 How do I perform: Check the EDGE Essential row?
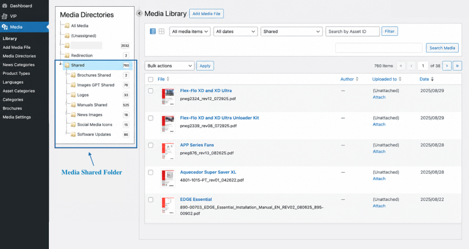[x=151, y=199]
